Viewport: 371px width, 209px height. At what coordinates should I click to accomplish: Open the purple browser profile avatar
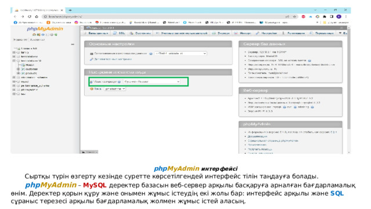pyautogui.click(x=339, y=17)
